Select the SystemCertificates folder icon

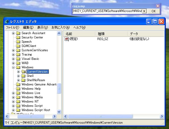pyautogui.click(x=18, y=50)
